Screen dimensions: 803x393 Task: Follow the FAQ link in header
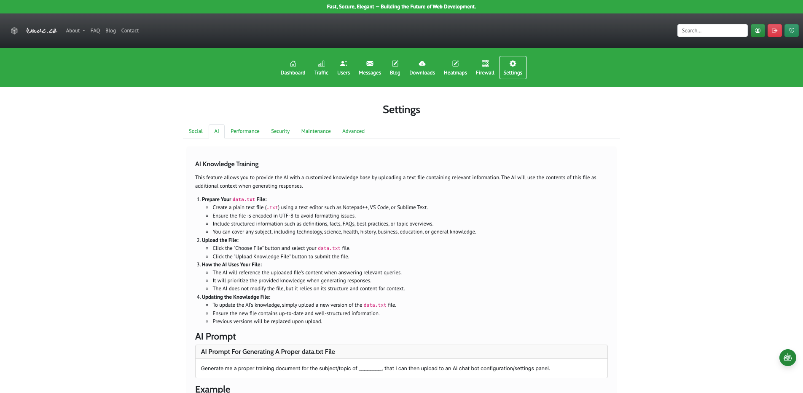[x=95, y=31]
